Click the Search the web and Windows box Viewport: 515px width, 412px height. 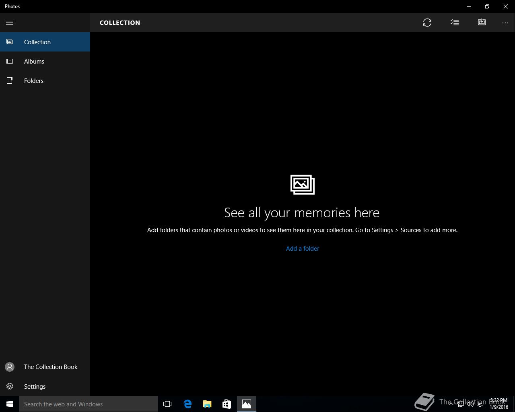click(x=89, y=404)
